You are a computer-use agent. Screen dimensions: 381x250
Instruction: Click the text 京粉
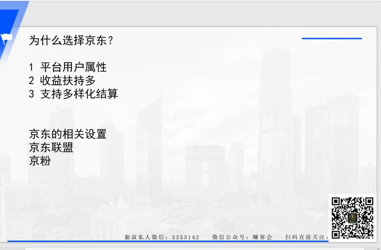point(40,160)
